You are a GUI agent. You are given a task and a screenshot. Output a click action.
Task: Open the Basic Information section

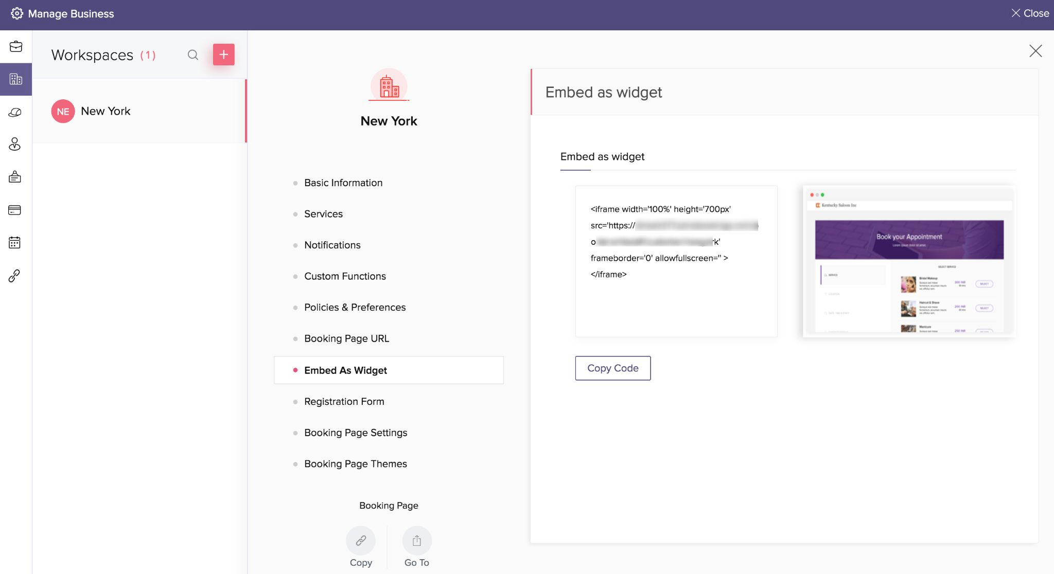pyautogui.click(x=343, y=183)
